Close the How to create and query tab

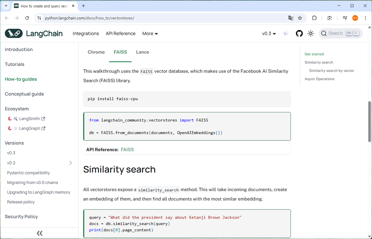74,6
